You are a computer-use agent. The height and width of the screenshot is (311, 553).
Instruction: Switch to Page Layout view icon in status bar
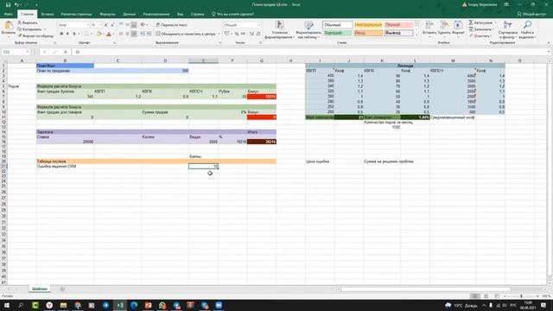486,296
